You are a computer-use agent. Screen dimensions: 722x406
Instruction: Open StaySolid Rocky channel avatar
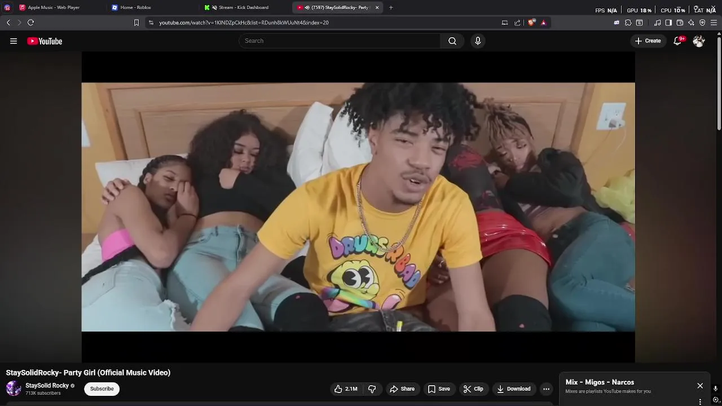point(14,389)
